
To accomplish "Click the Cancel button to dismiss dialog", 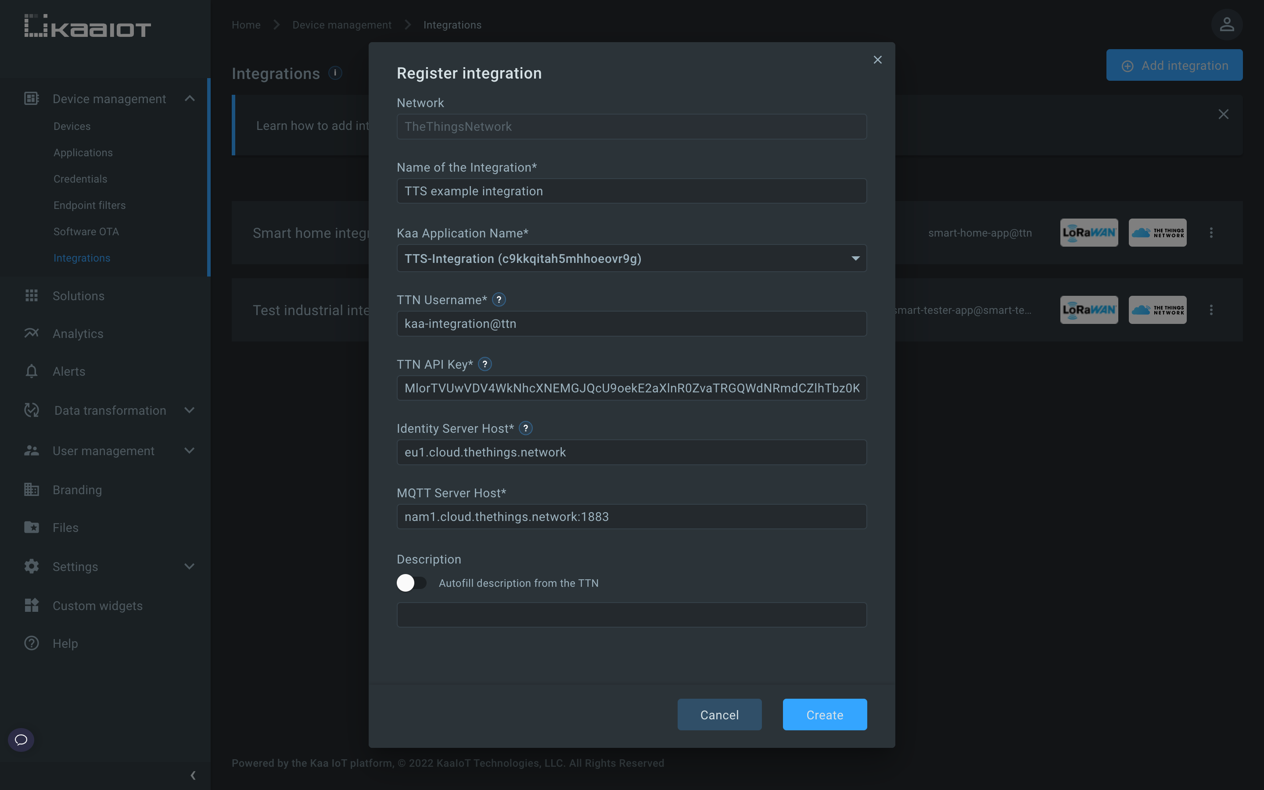I will click(x=719, y=715).
